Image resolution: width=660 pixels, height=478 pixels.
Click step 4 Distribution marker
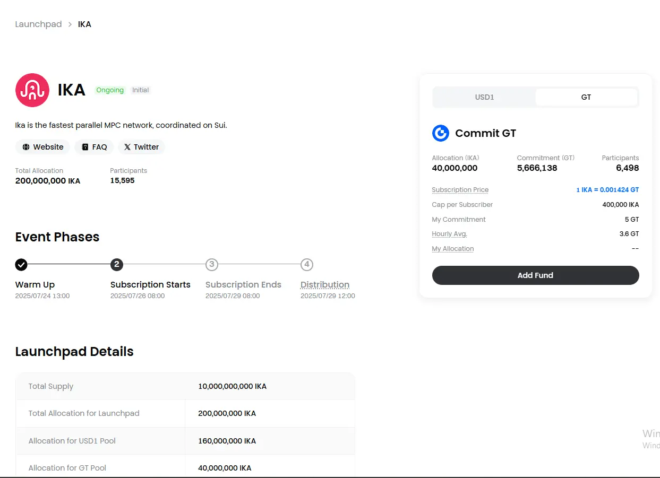click(307, 264)
